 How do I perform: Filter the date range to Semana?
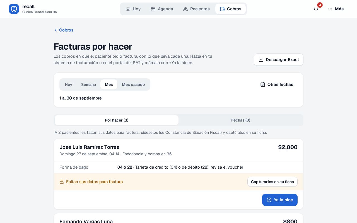click(x=88, y=84)
